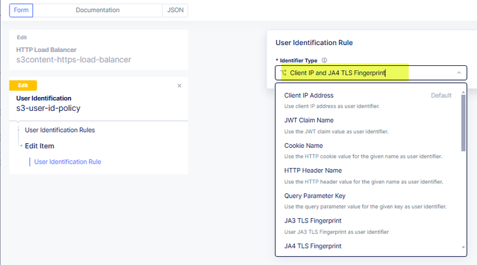The height and width of the screenshot is (265, 477).
Task: Choose Query Parameter Key option
Action: pyautogui.click(x=315, y=195)
